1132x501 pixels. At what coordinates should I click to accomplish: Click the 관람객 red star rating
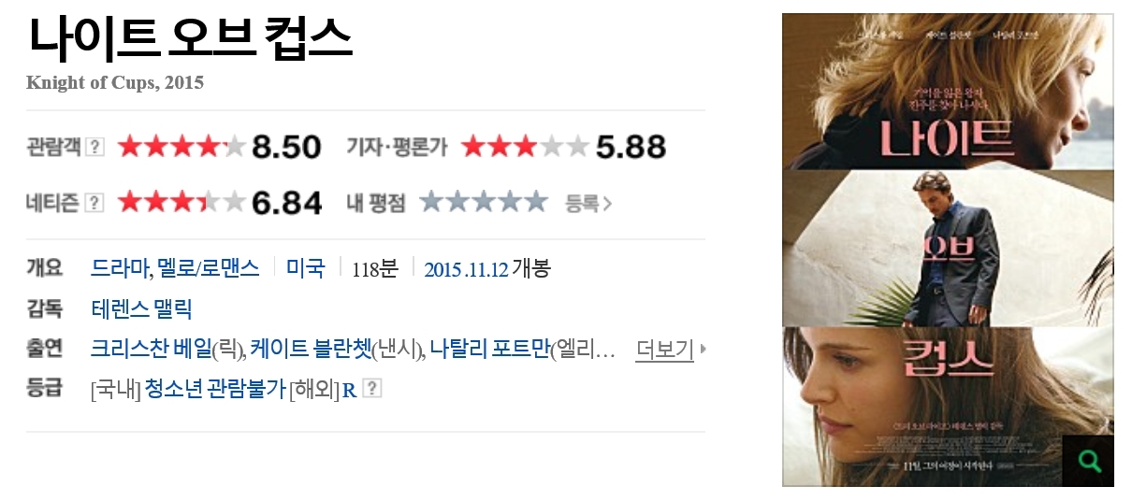click(181, 147)
